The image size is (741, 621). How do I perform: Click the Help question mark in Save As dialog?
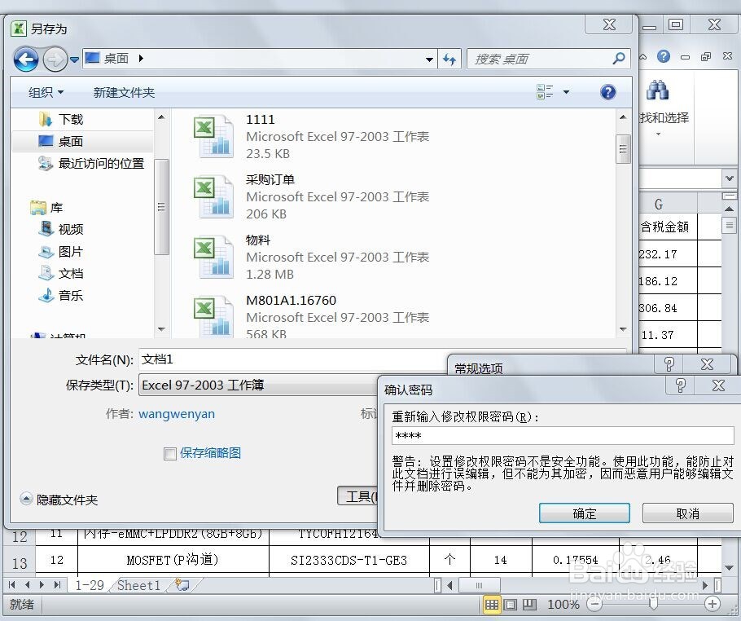(607, 92)
